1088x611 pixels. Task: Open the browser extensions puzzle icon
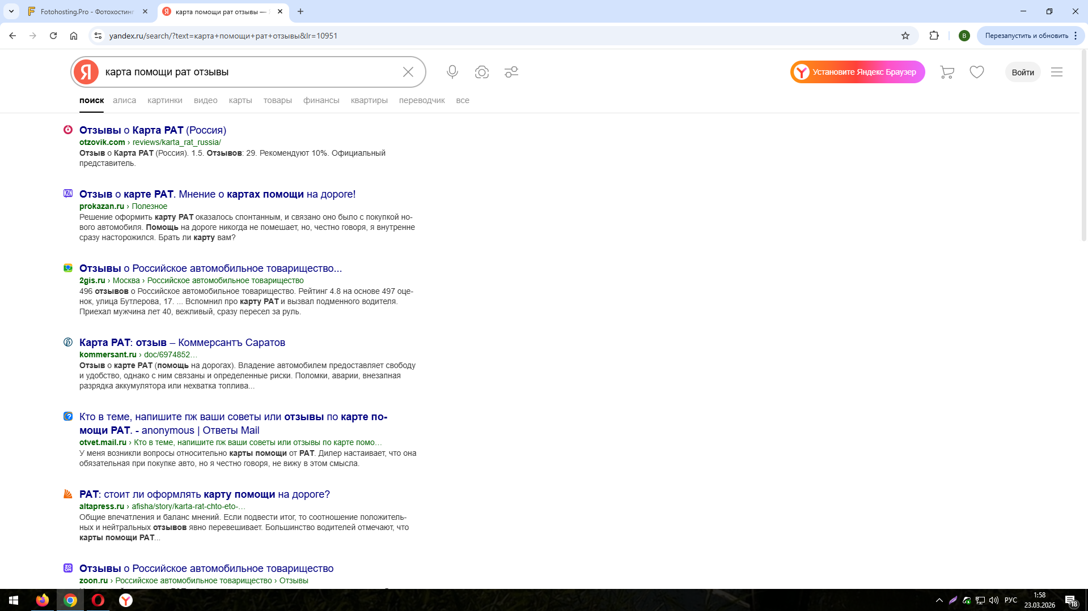[x=934, y=36]
